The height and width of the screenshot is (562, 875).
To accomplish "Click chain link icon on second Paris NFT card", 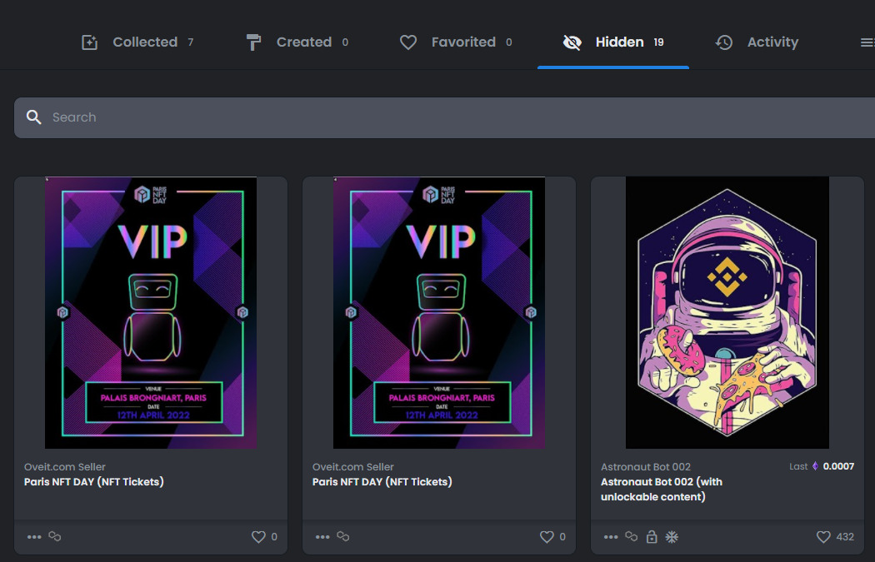I will (343, 537).
